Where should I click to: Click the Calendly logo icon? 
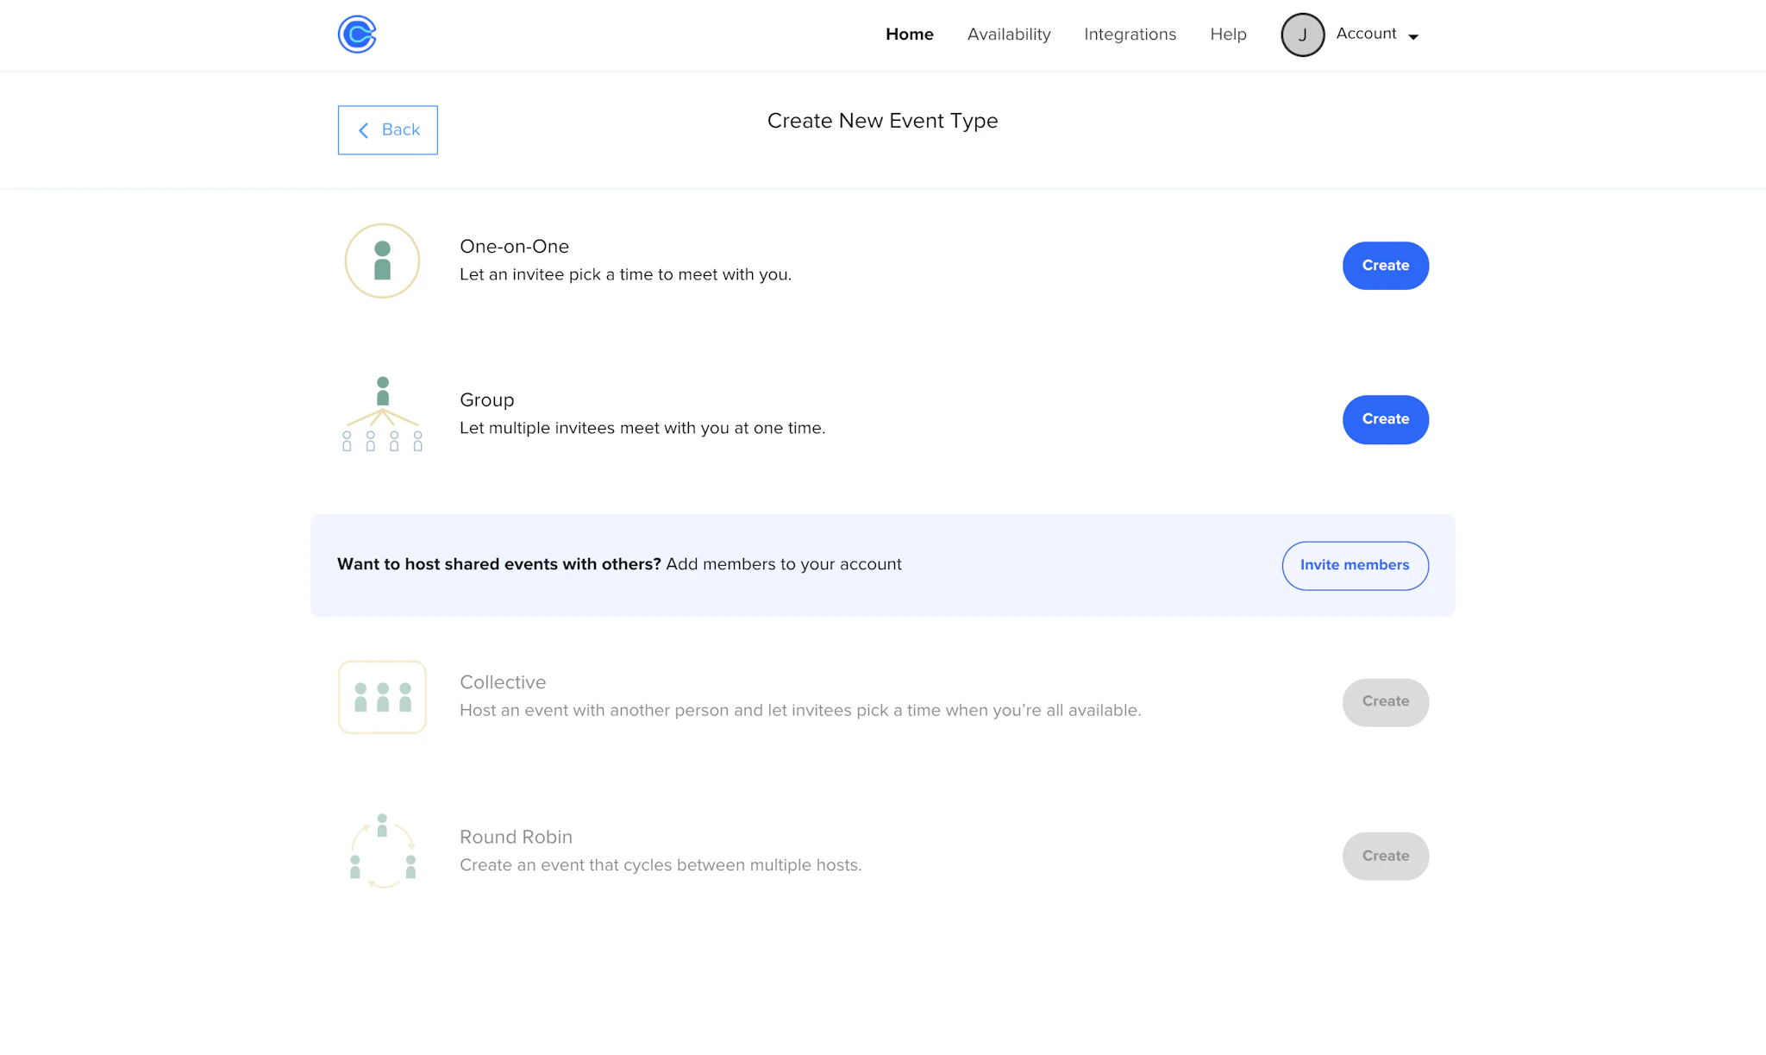[x=356, y=35]
